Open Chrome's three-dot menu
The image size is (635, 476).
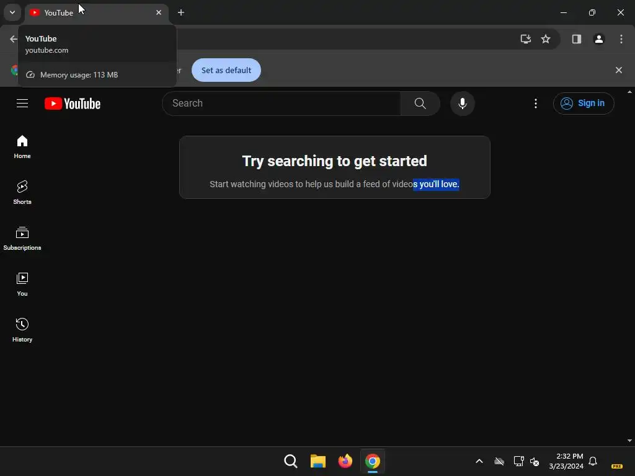tap(621, 39)
